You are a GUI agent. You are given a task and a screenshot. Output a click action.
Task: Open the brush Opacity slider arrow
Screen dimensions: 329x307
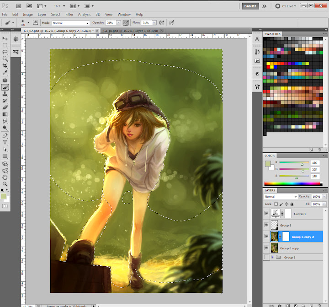(118, 23)
